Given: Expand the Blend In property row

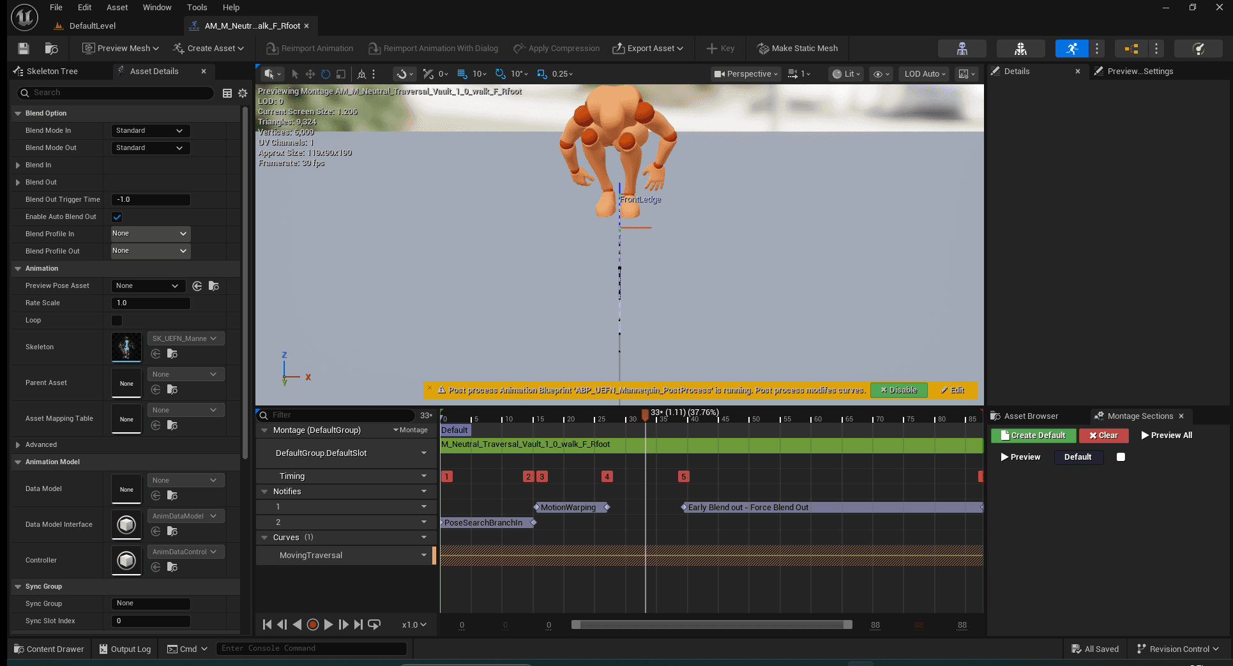Looking at the screenshot, I should point(18,165).
